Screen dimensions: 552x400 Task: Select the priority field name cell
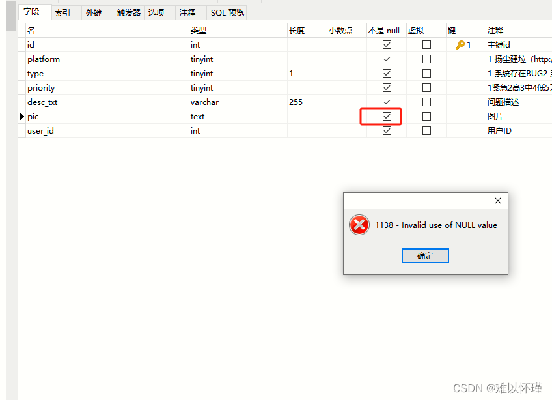(x=107, y=87)
